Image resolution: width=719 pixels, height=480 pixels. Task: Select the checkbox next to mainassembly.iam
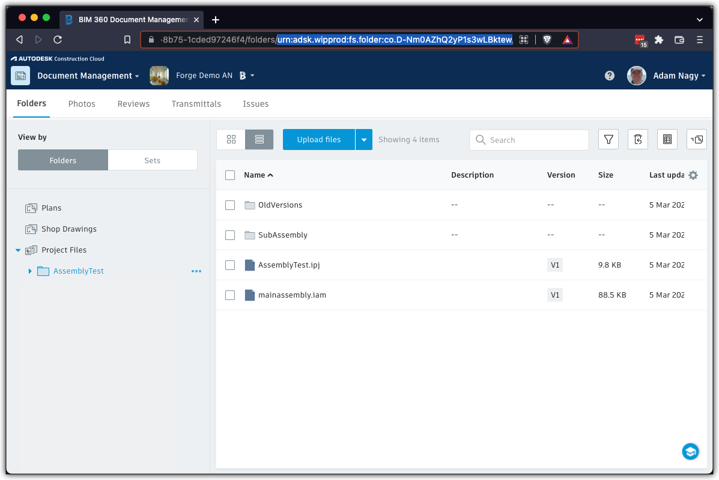point(230,295)
